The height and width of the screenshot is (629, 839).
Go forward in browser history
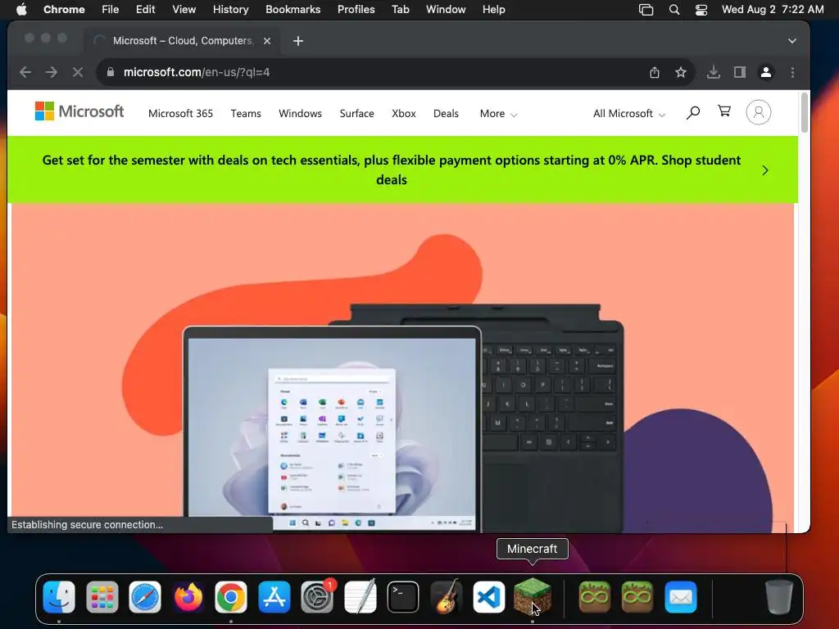[x=52, y=72]
